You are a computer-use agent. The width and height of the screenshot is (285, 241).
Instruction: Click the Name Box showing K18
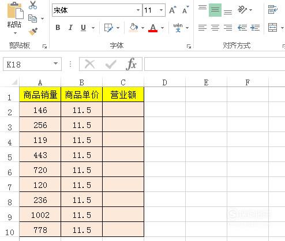[x=27, y=64]
